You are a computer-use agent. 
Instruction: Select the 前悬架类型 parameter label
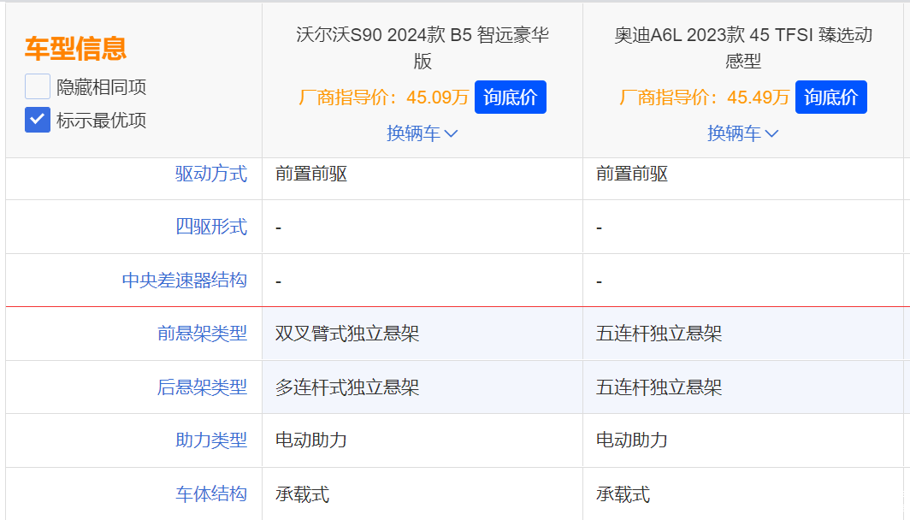pos(202,334)
